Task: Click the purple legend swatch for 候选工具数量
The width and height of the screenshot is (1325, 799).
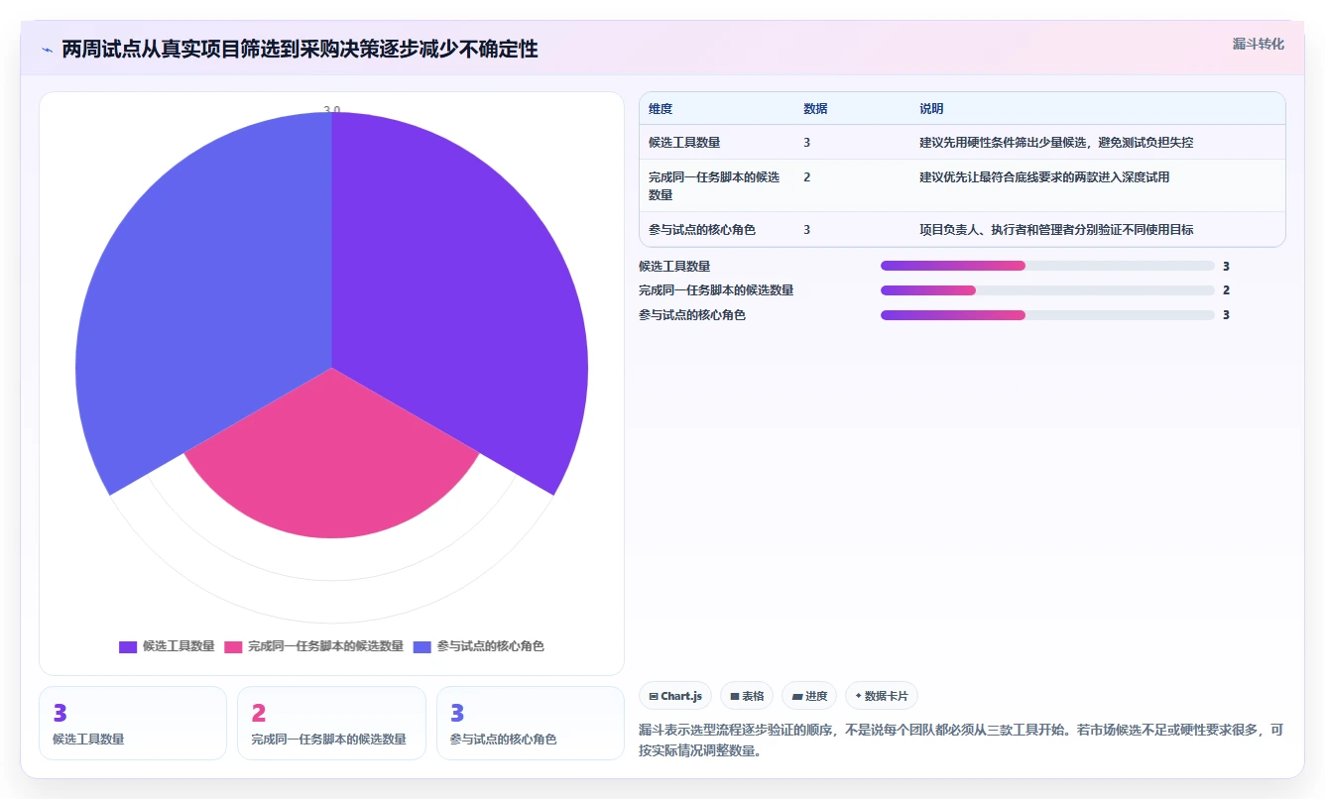Action: click(x=128, y=646)
